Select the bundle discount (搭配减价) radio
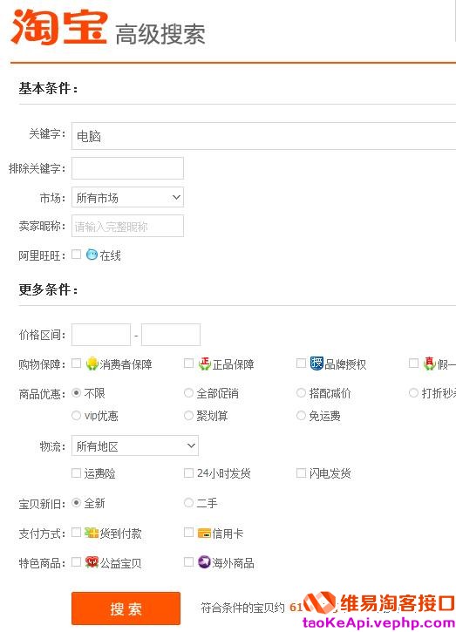The height and width of the screenshot is (632, 456). 301,392
